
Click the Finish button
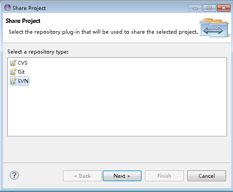[x=164, y=176]
